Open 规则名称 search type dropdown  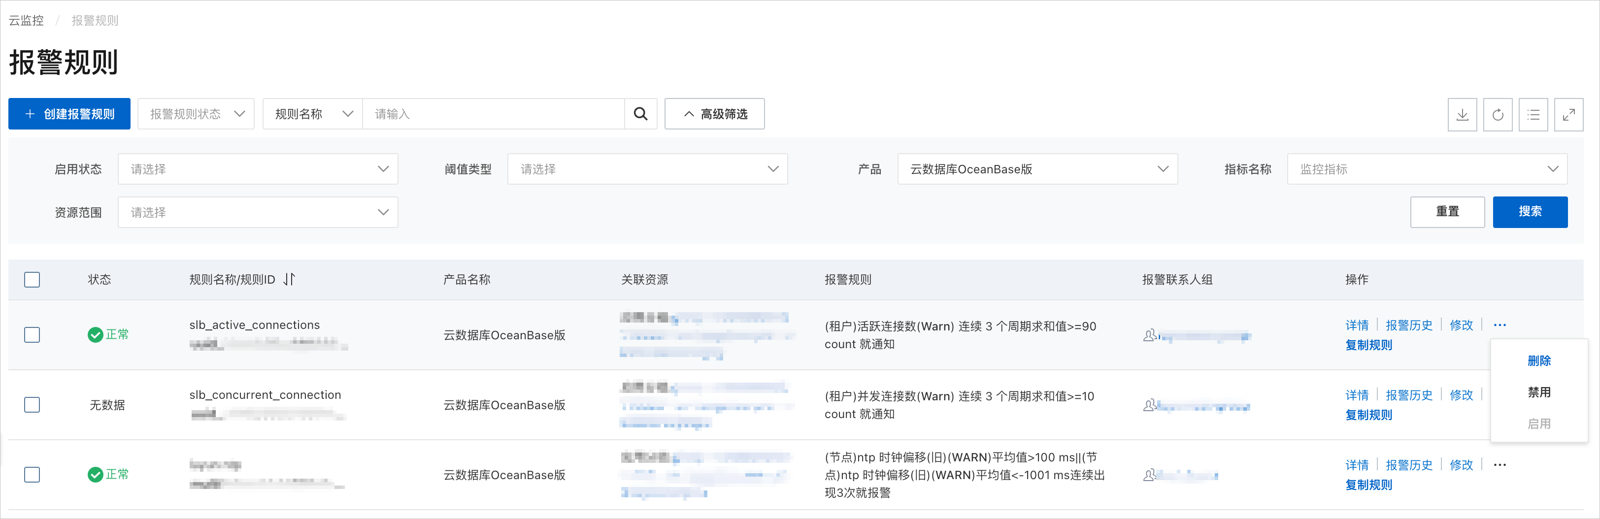312,114
